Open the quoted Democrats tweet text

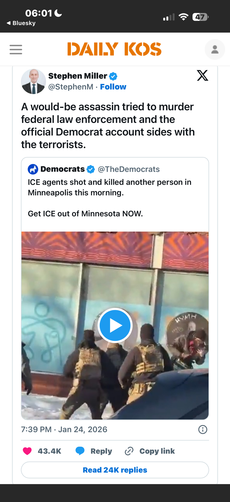109,187
